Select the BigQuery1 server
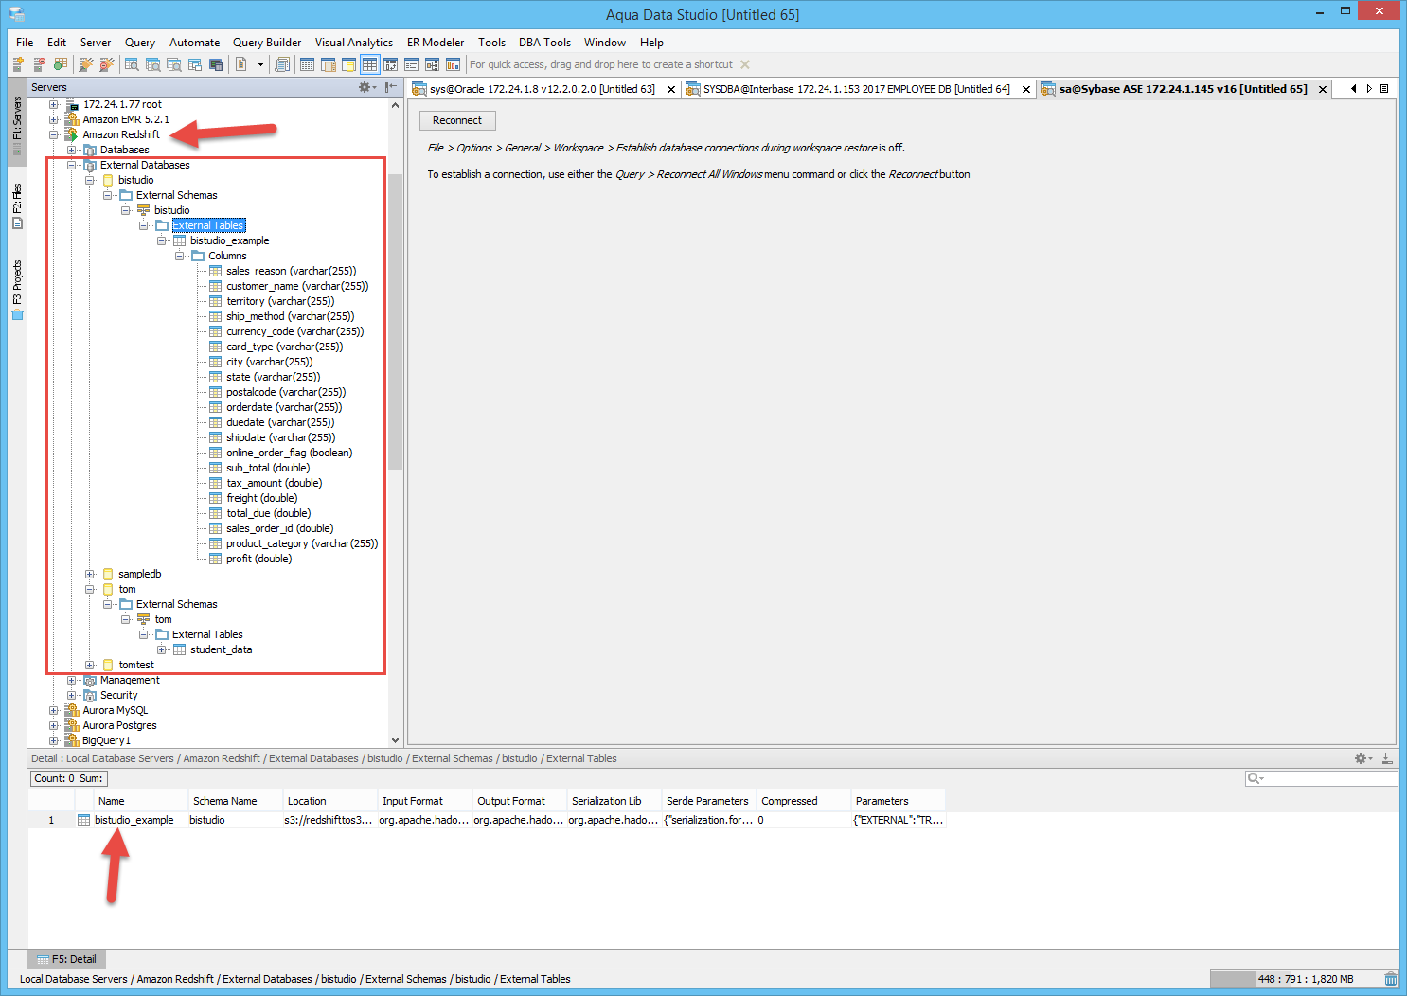 (107, 740)
